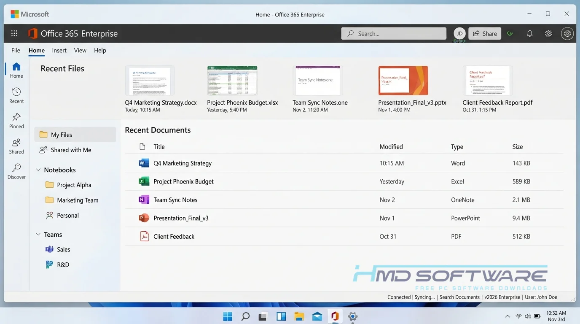Viewport: 580px width, 324px height.
Task: Click 'User: John Doe' in status bar
Action: click(541, 297)
